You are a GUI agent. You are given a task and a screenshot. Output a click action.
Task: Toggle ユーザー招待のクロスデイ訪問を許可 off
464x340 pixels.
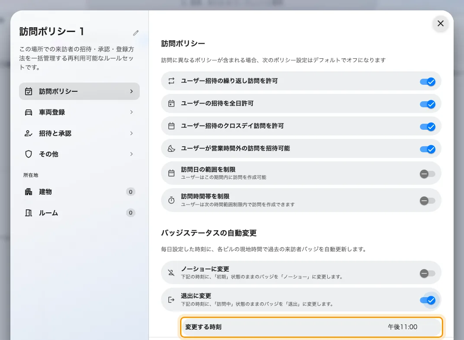coord(428,127)
